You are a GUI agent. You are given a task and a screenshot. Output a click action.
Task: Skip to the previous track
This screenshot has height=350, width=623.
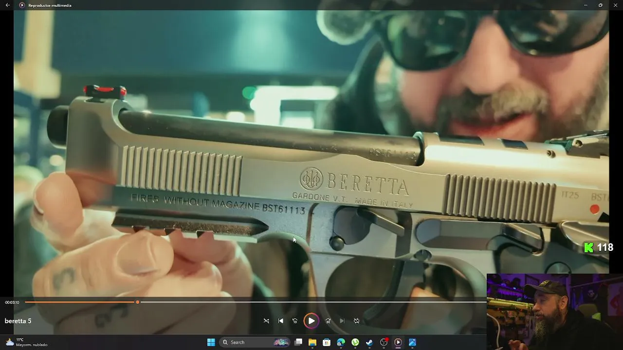click(x=281, y=321)
